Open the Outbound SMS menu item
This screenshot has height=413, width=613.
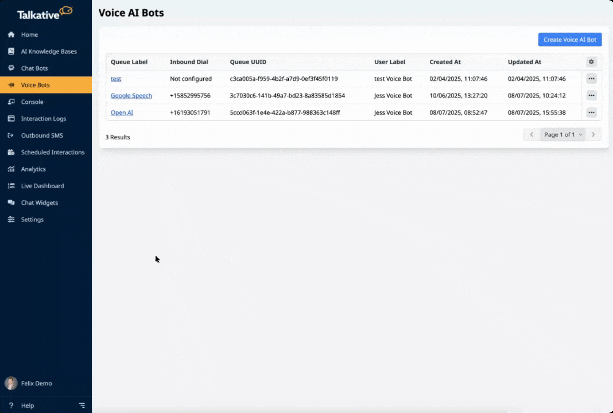click(42, 136)
